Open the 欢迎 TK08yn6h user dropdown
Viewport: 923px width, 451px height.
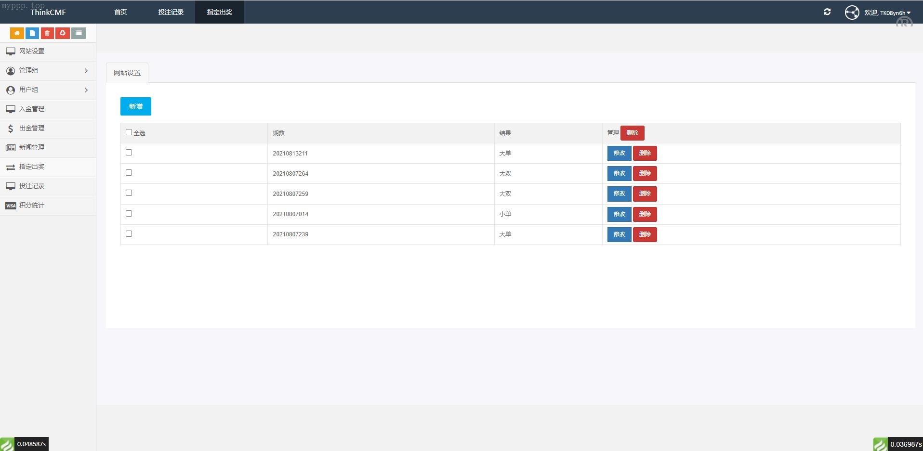887,13
